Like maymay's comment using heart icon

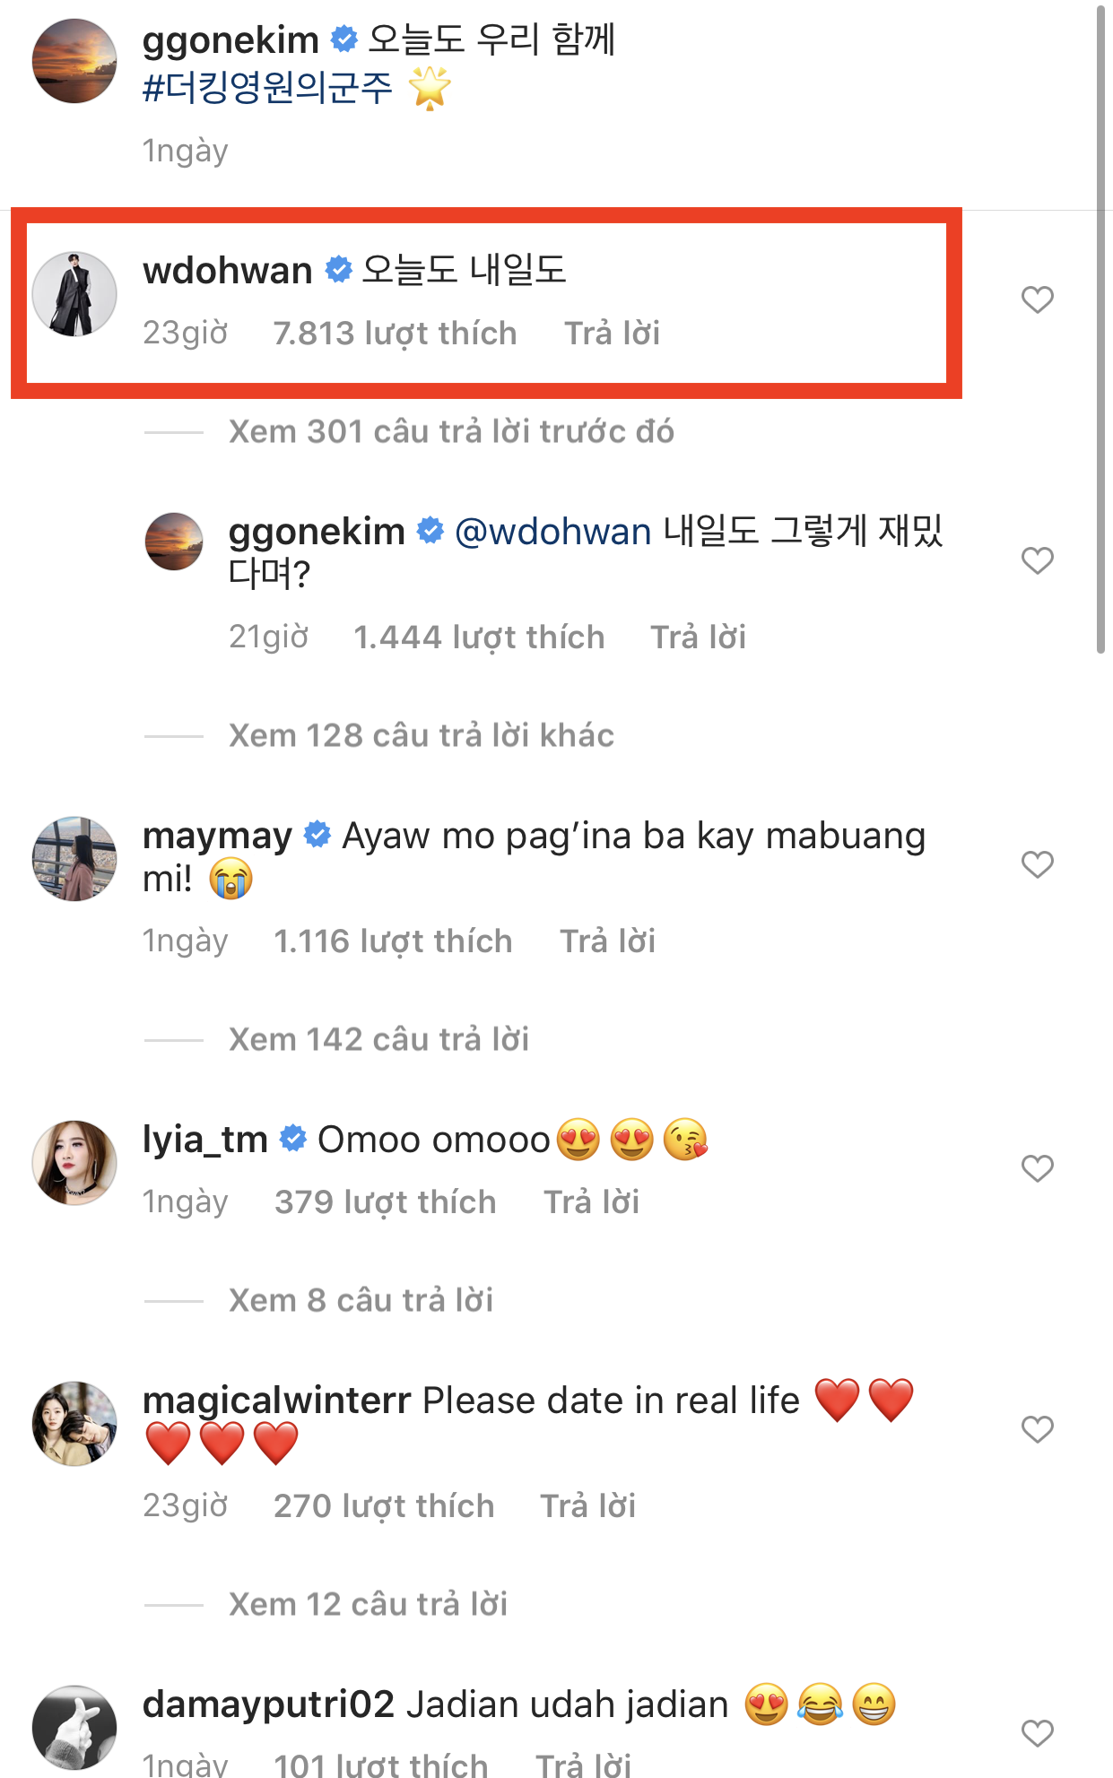(1037, 864)
